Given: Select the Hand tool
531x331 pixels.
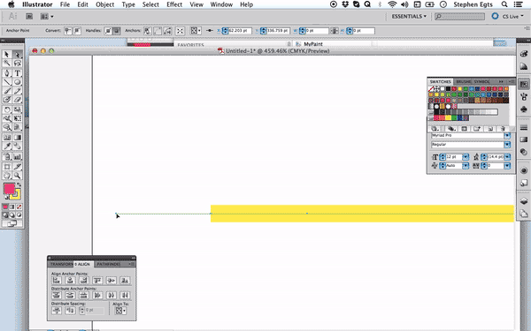Looking at the screenshot, I should 6,176.
